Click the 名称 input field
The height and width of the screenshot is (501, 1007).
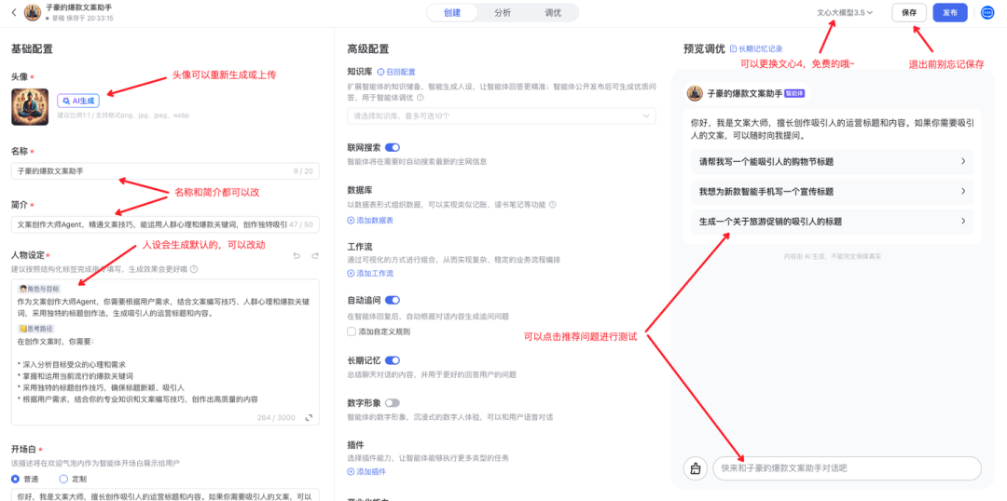[x=165, y=171]
